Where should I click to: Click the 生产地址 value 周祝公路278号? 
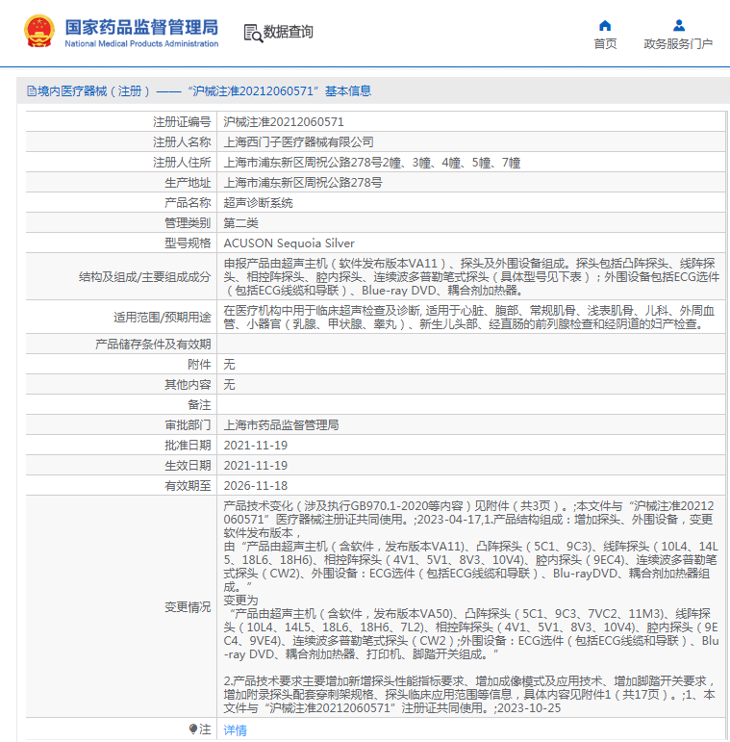pyautogui.click(x=303, y=182)
